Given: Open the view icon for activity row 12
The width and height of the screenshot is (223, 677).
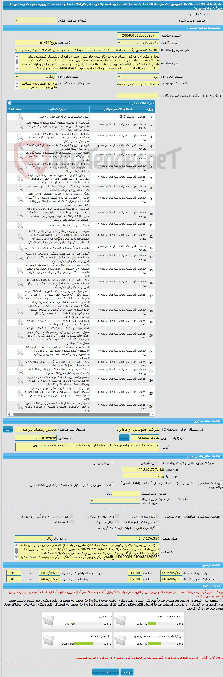Looking at the screenshot, I should click(x=19, y=236).
